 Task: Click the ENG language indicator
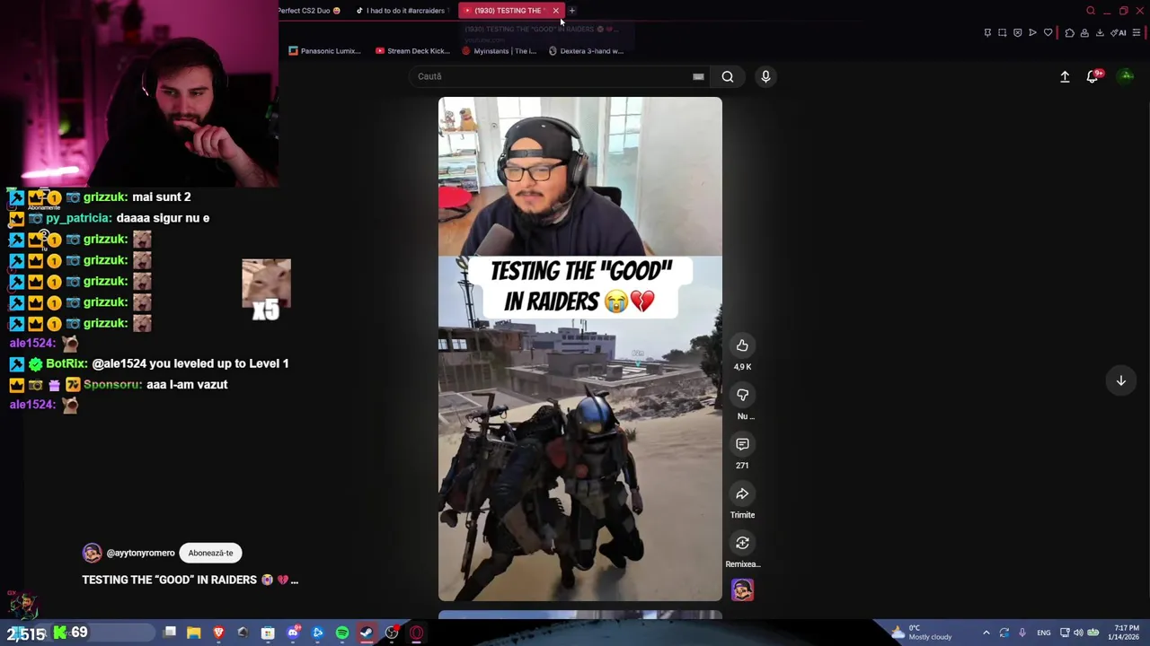tap(1043, 633)
